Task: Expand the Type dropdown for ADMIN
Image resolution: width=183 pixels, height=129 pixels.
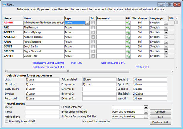Action: (x=87, y=23)
